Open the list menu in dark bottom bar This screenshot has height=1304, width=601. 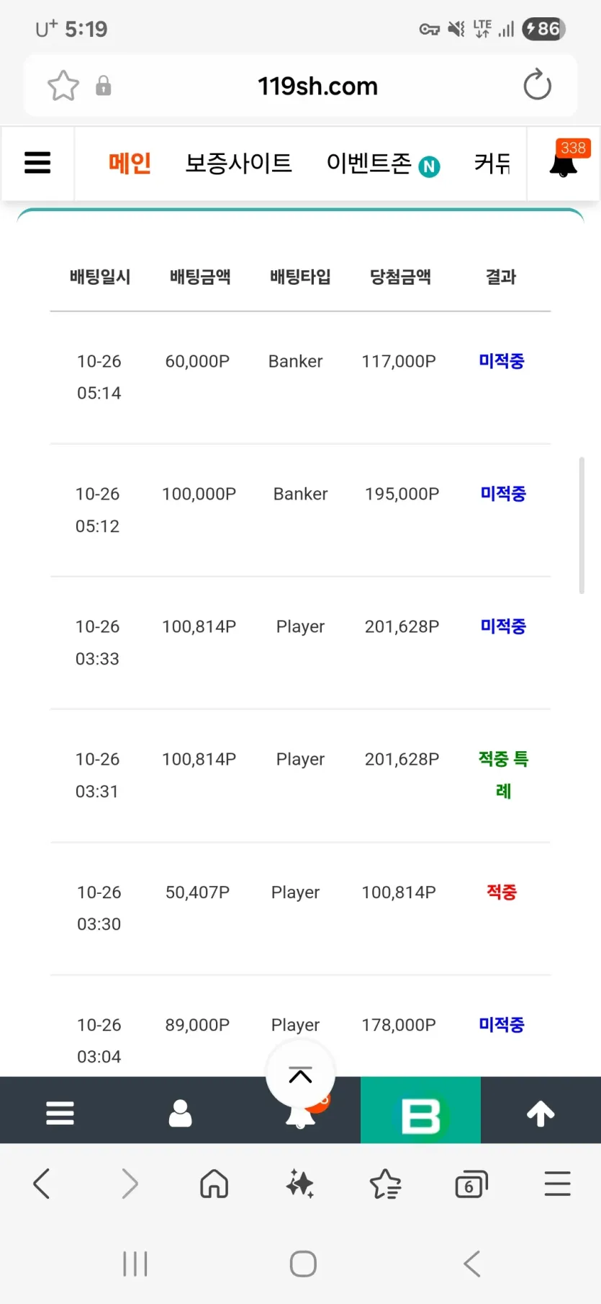(60, 1114)
